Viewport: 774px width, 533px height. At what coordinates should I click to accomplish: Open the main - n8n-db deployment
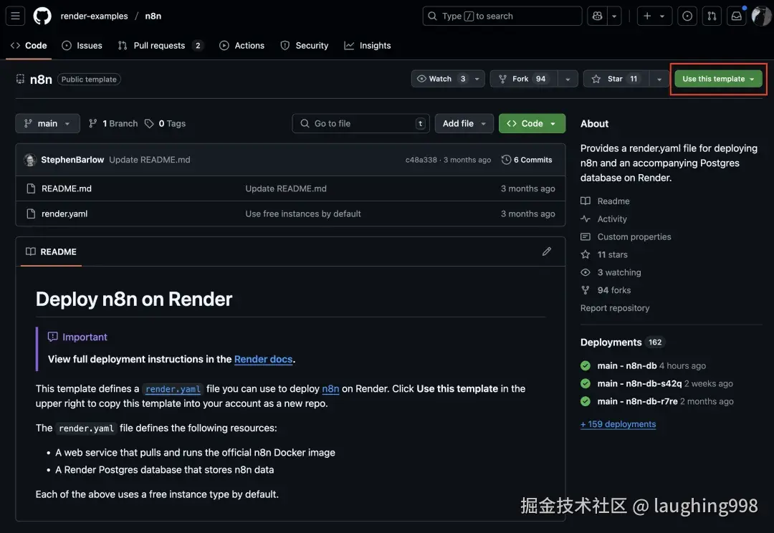coord(627,365)
